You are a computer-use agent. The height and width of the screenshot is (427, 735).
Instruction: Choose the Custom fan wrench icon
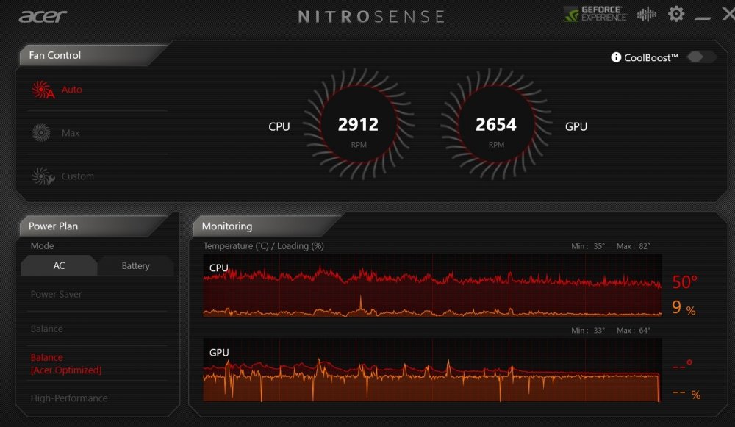pyautogui.click(x=43, y=176)
